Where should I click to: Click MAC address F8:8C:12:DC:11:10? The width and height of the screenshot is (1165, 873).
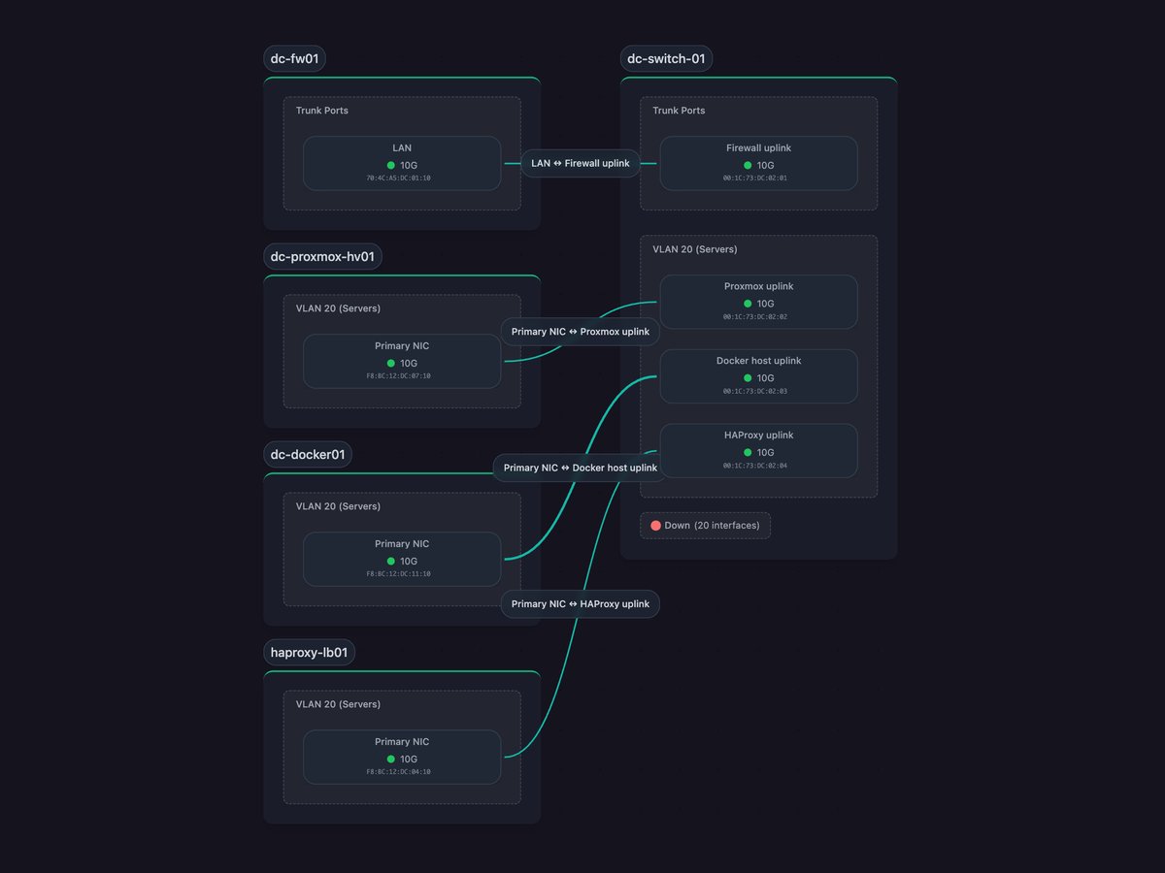tap(399, 574)
